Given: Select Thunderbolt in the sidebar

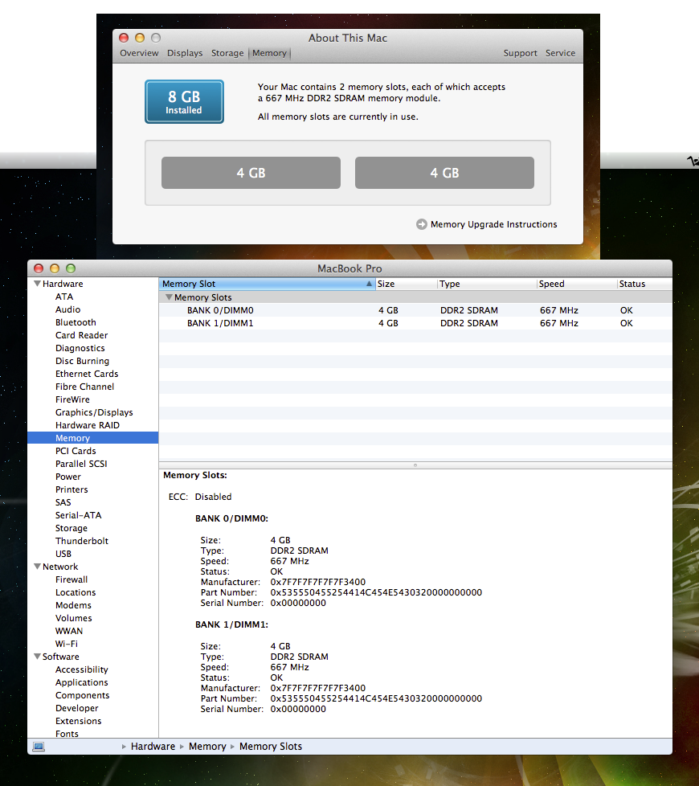Looking at the screenshot, I should (x=82, y=541).
